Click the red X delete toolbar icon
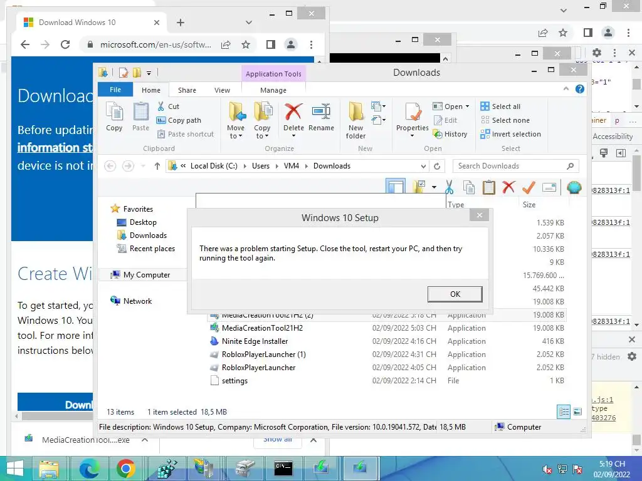This screenshot has height=481, width=642. pyautogui.click(x=508, y=187)
